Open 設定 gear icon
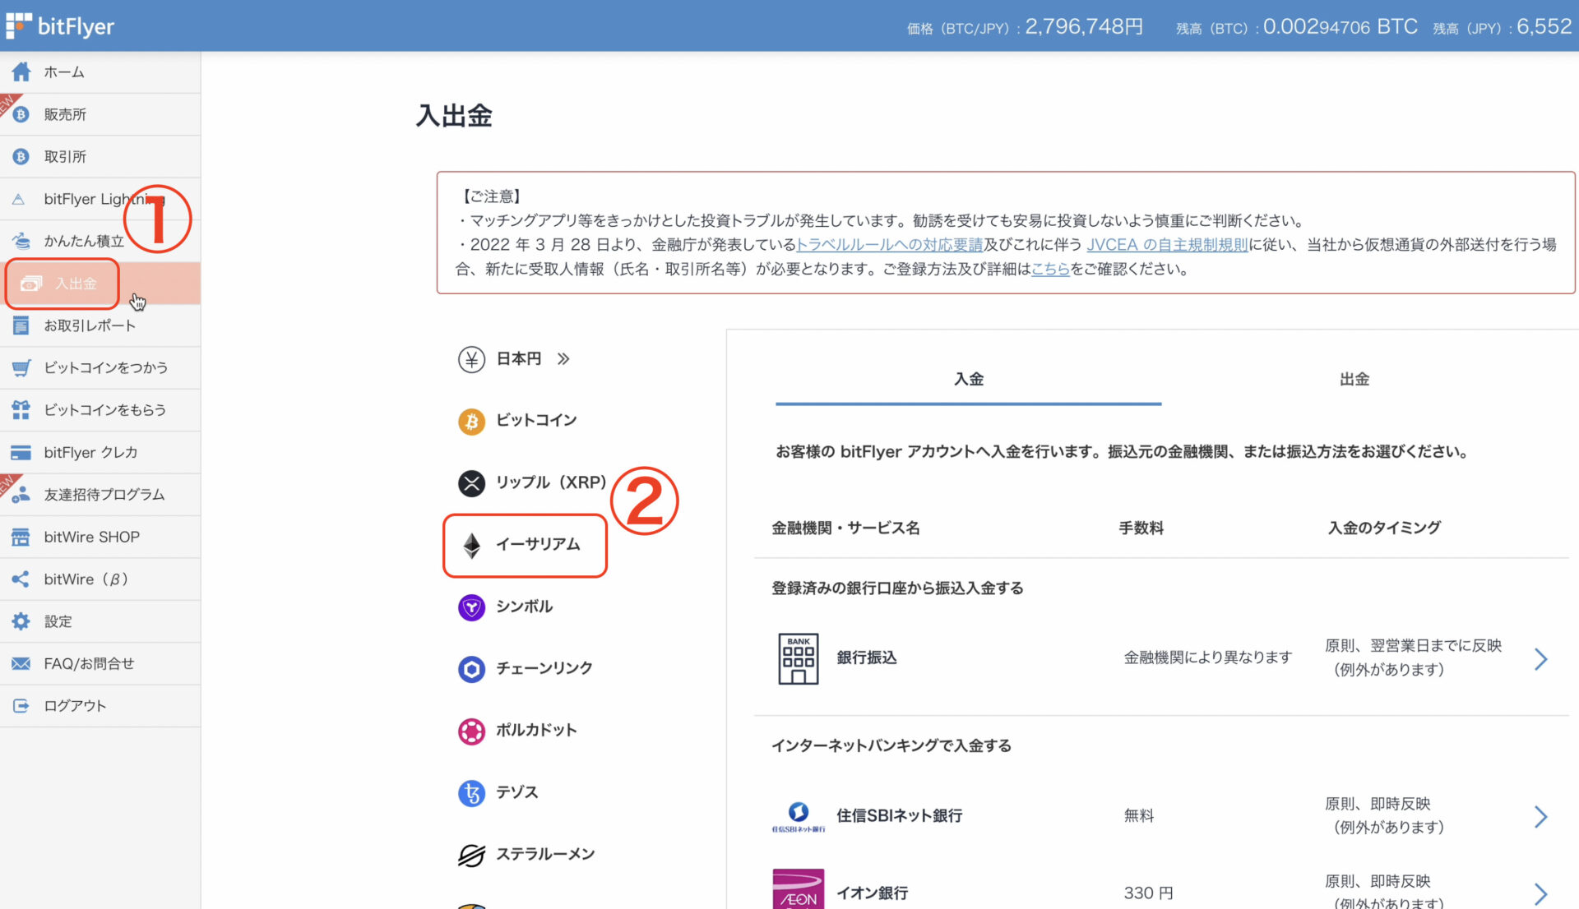 point(21,621)
